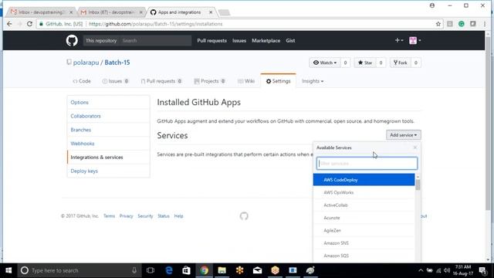494x278 pixels.
Task: Open Gist in top navigation
Action: click(290, 40)
